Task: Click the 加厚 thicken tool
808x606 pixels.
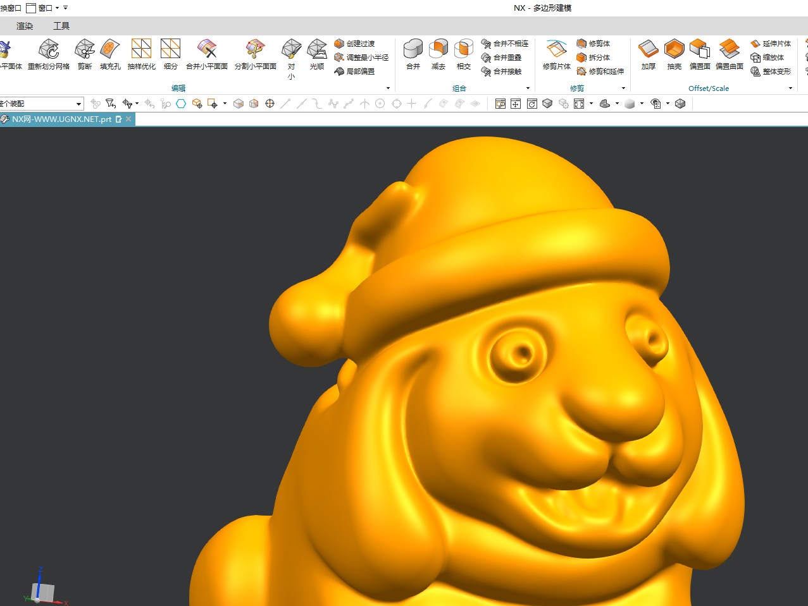Action: click(649, 54)
